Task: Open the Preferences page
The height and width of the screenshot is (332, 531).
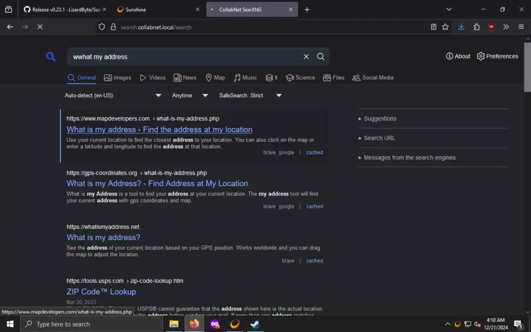Action: (x=497, y=56)
